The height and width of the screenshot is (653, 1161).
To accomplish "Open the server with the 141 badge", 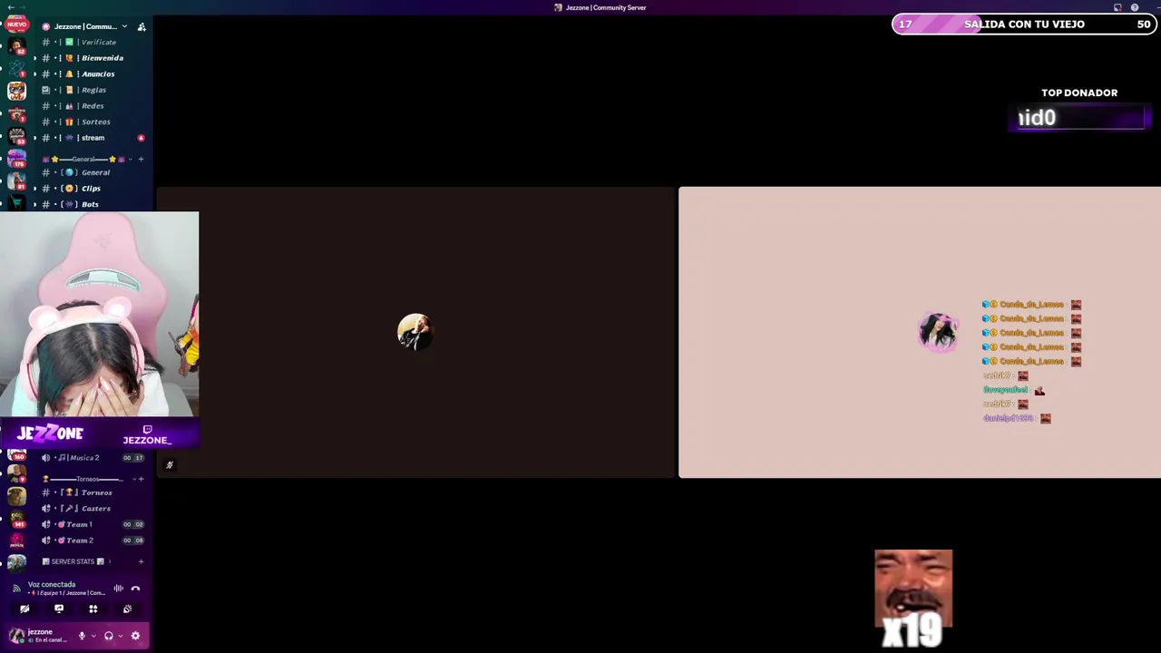I will coord(16,518).
